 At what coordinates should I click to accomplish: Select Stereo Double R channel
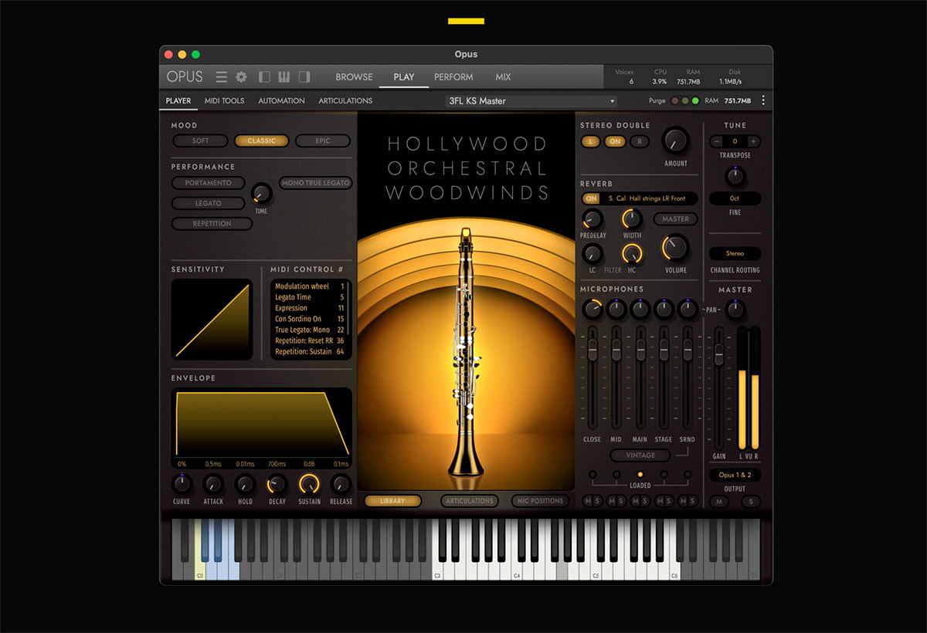click(x=639, y=141)
